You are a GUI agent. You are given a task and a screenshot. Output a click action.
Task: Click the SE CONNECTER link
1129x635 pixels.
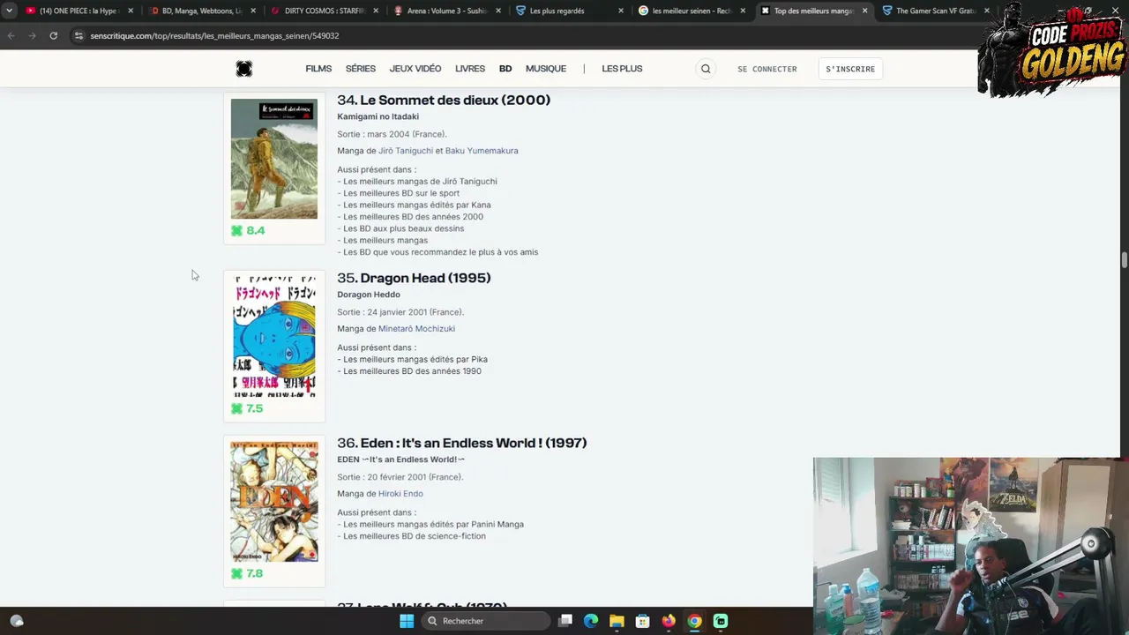(767, 69)
